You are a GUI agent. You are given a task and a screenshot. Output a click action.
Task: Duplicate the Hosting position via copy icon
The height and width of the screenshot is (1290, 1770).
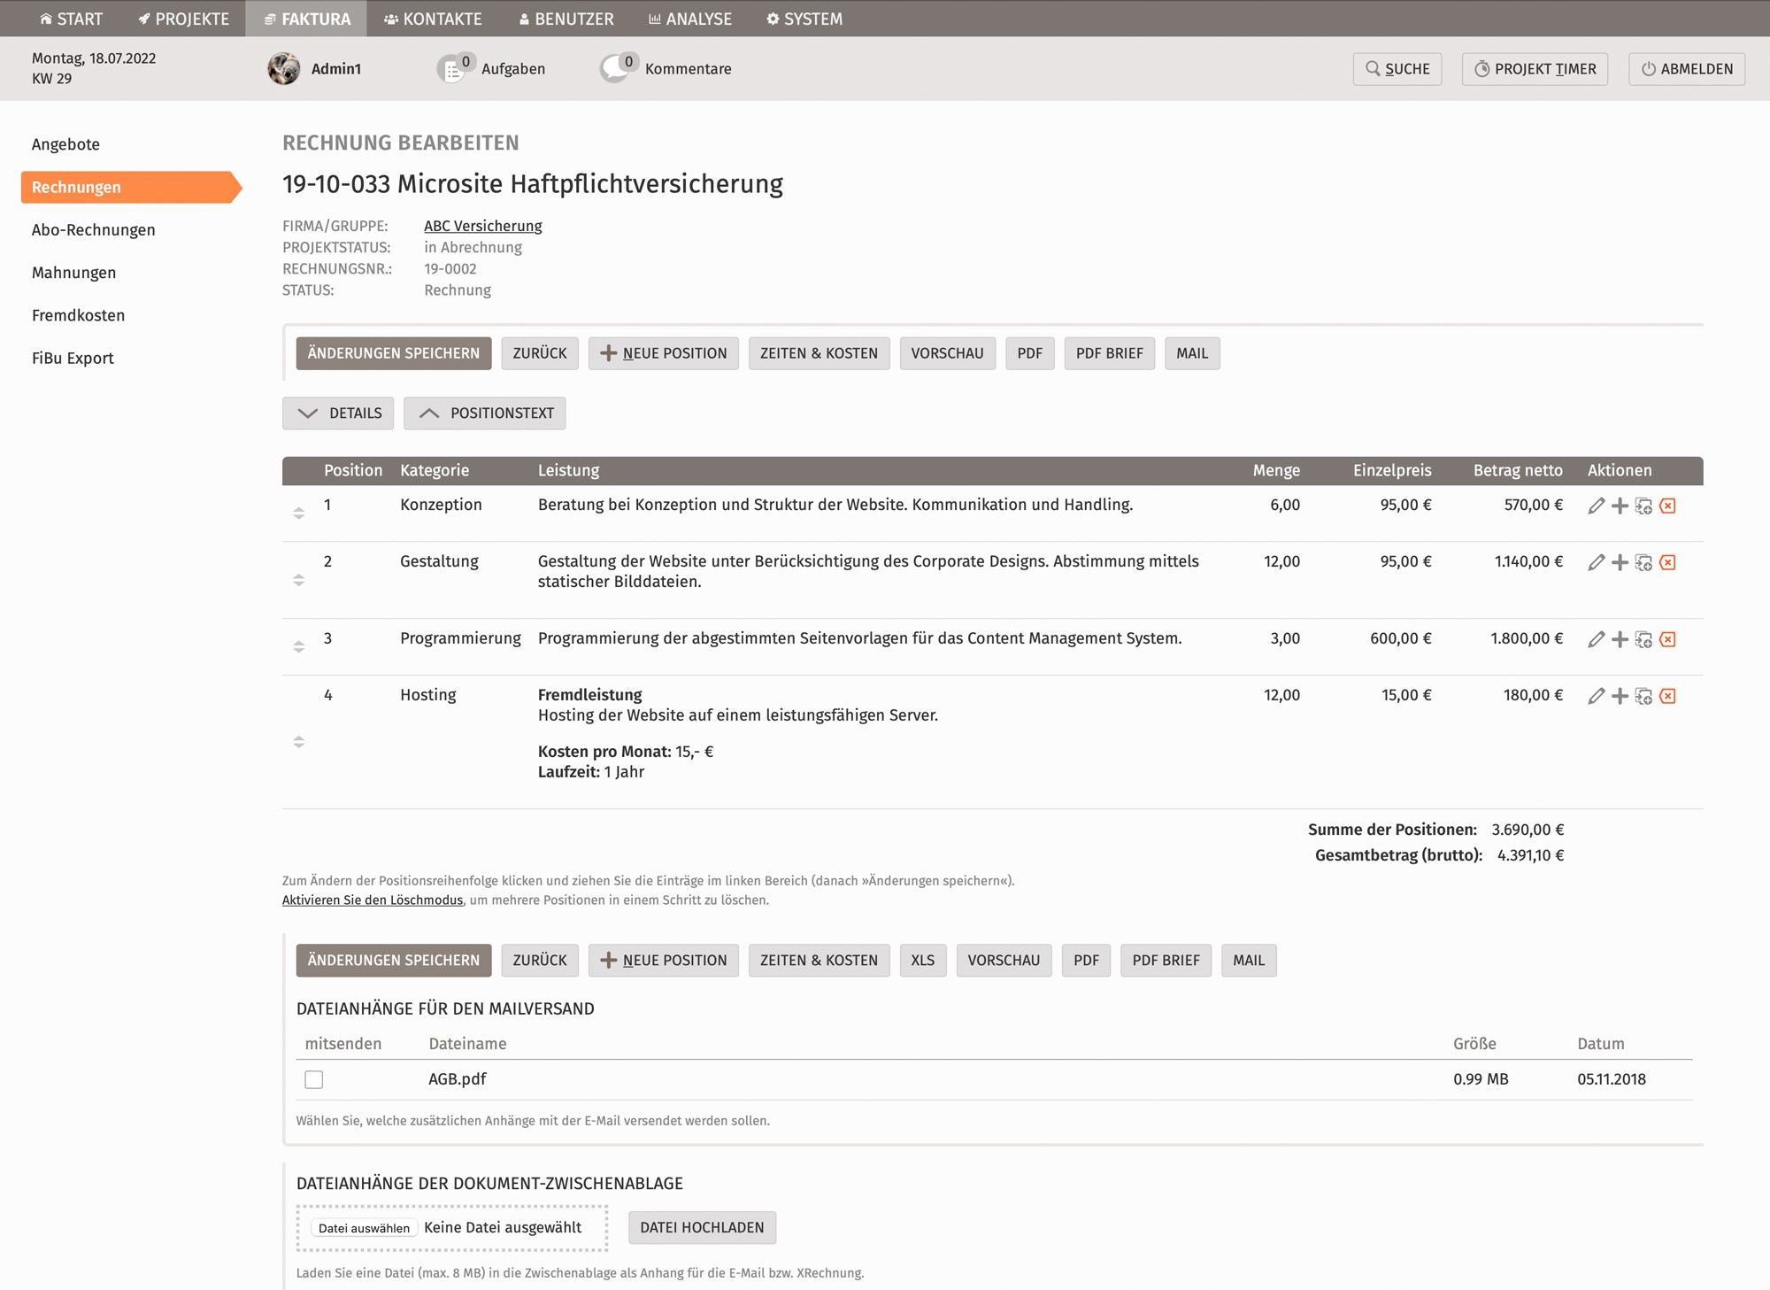[1643, 696]
